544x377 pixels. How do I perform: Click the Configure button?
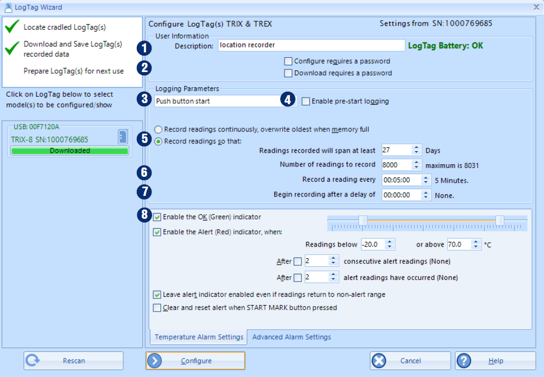196,361
